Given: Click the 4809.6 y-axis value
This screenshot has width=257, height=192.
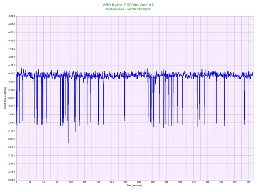Looking at the screenshot, I should click(x=12, y=24).
